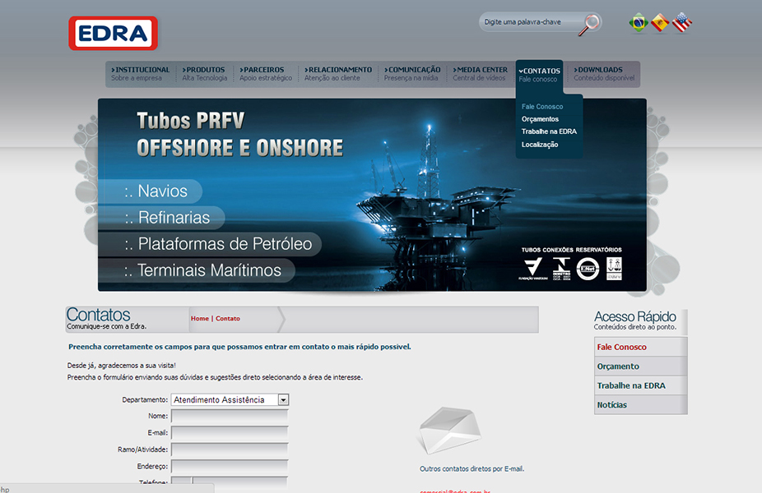Click the Navios banner item
This screenshot has height=493, width=762.
coord(150,191)
